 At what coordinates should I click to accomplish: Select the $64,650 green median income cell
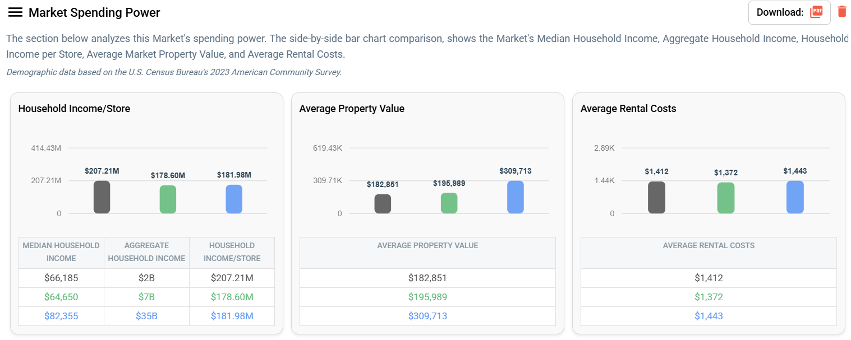(61, 297)
